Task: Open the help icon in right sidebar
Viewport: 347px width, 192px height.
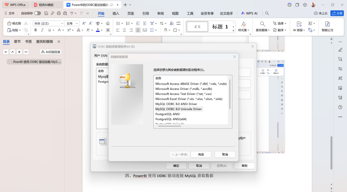Action: pyautogui.click(x=340, y=107)
